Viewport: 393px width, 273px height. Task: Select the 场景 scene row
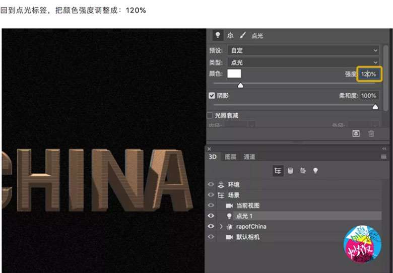(x=298, y=195)
